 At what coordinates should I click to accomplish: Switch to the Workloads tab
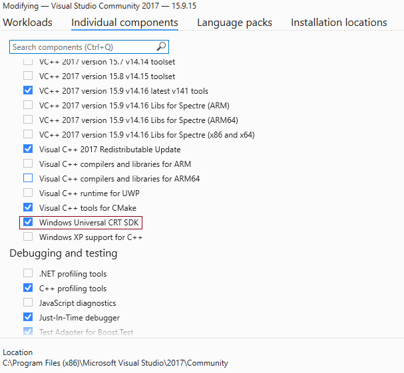pos(27,23)
